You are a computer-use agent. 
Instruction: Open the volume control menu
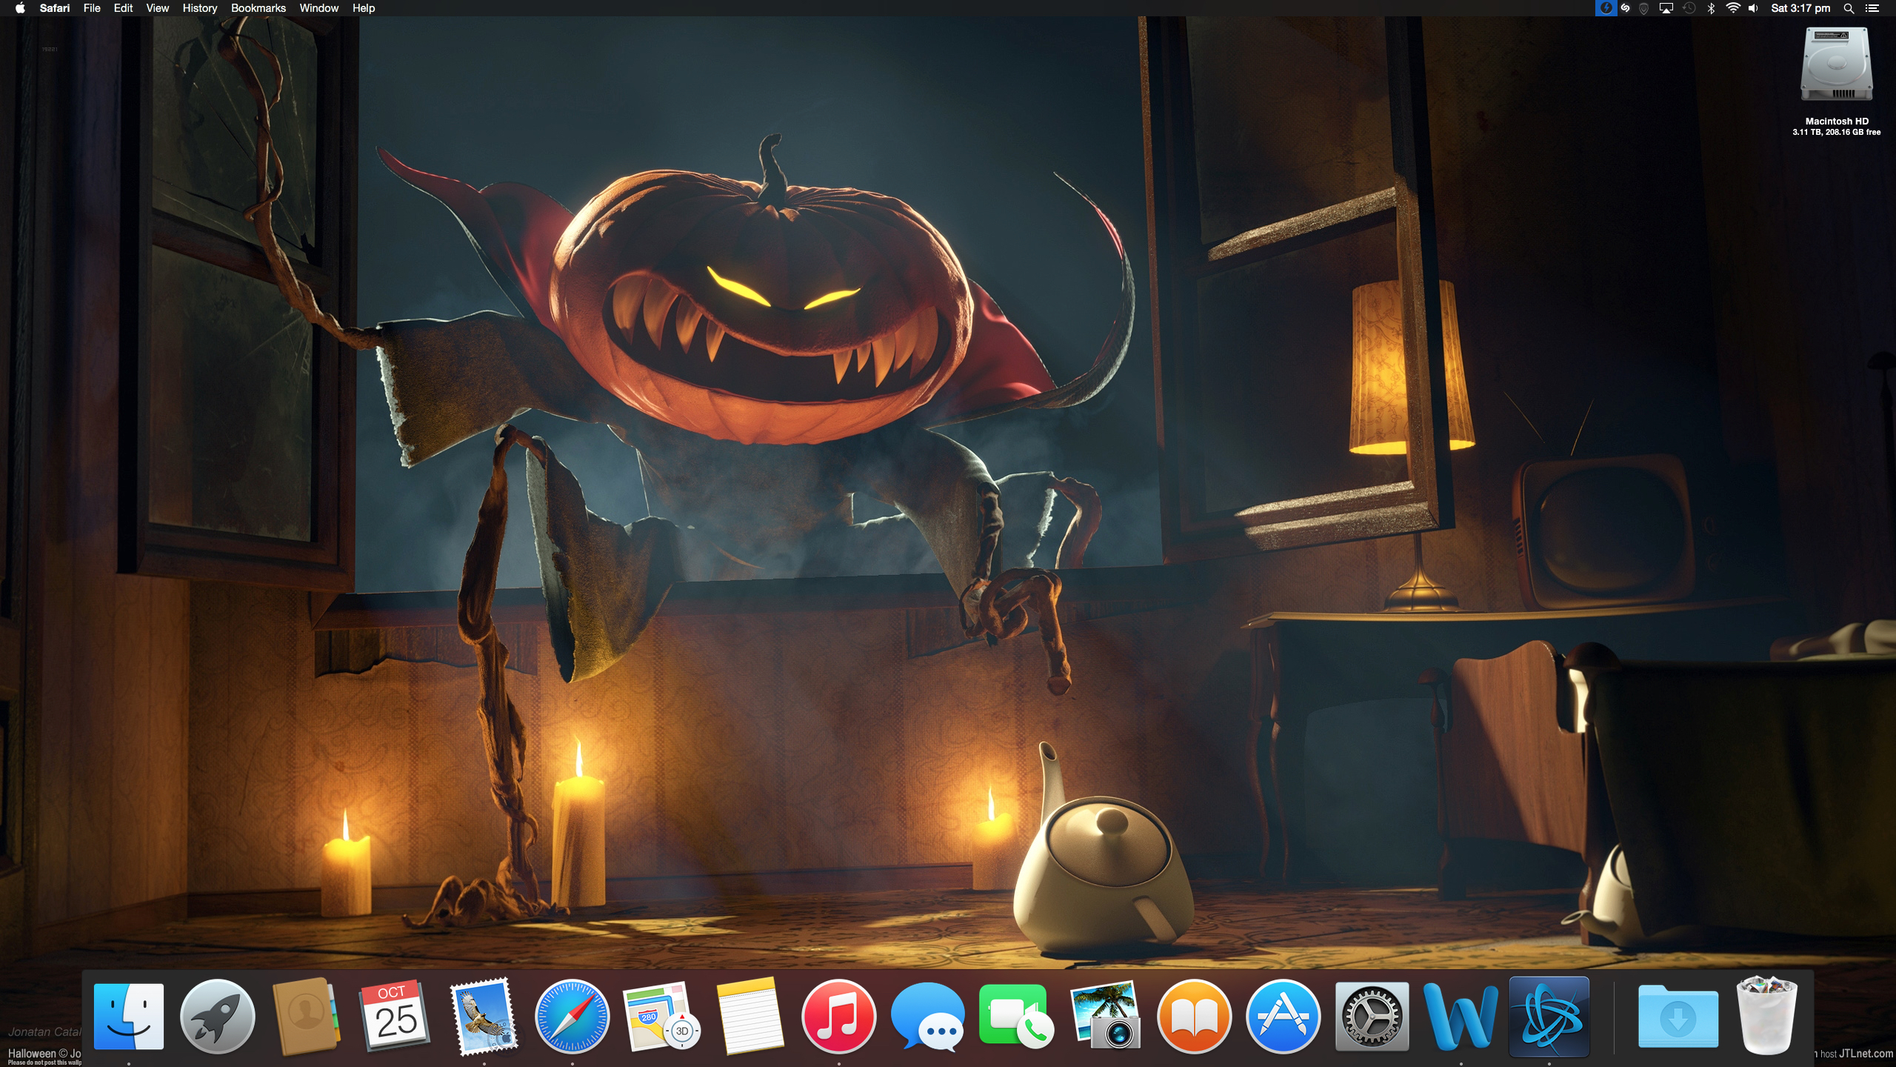click(1753, 8)
